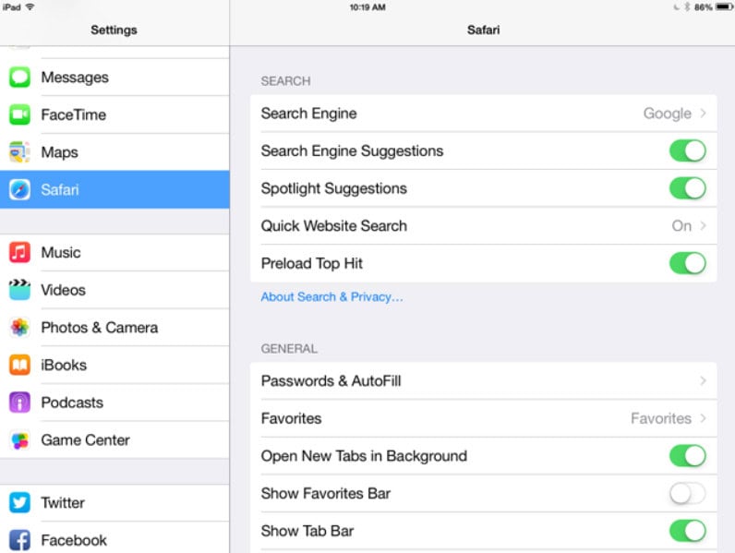The width and height of the screenshot is (735, 553).
Task: Toggle Preload Top Hit off
Action: coord(688,263)
